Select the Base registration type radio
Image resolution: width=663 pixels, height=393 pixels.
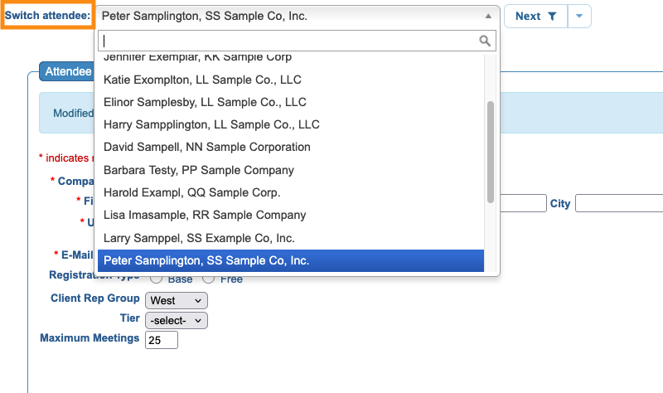pyautogui.click(x=156, y=279)
